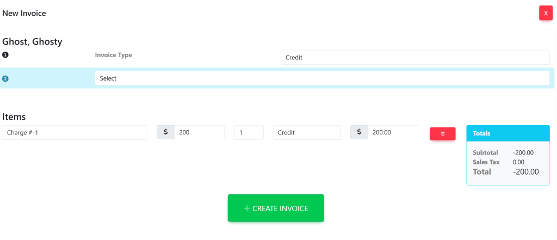Click the Invoice Type label

pyautogui.click(x=114, y=55)
